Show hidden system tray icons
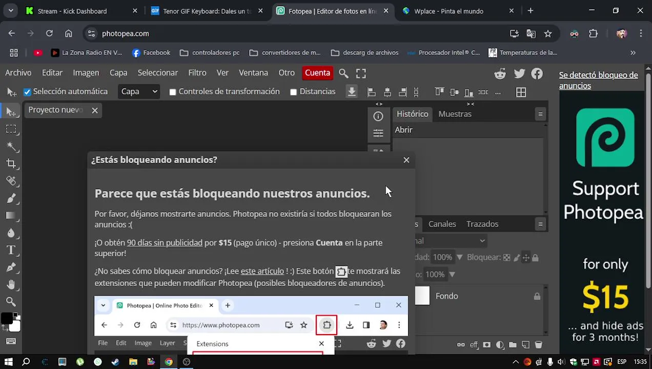Viewport: 652px width, 369px height. click(515, 362)
